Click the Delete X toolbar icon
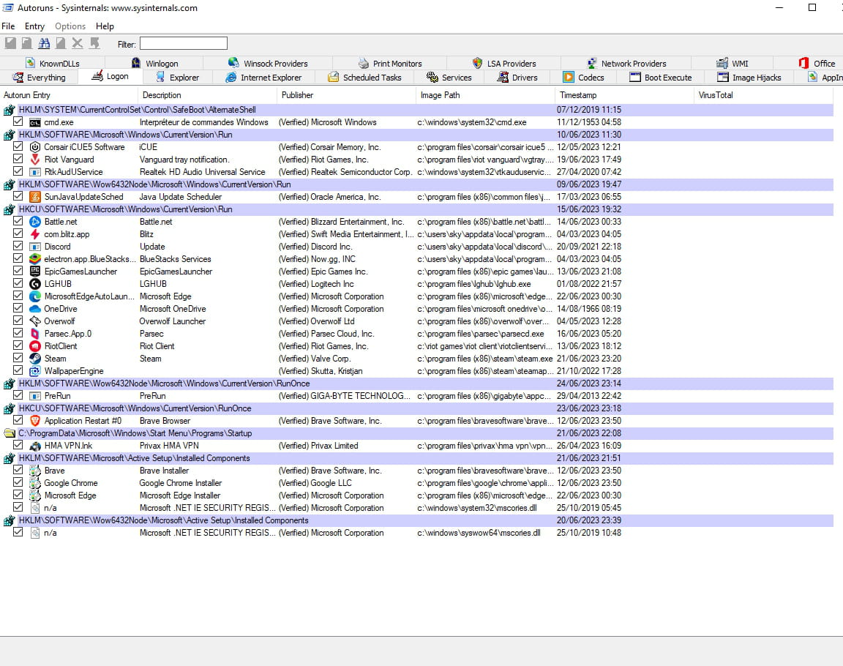The width and height of the screenshot is (843, 666). click(x=78, y=43)
